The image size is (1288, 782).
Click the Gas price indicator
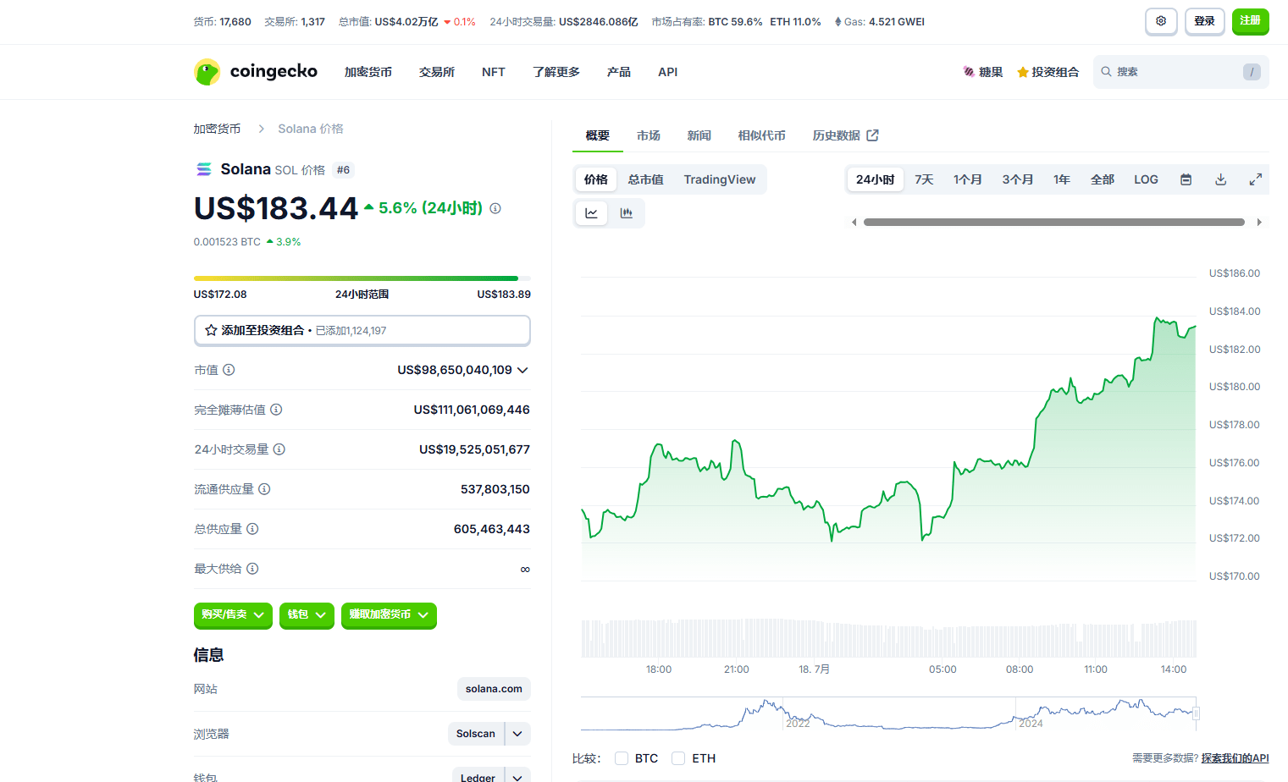coord(879,22)
